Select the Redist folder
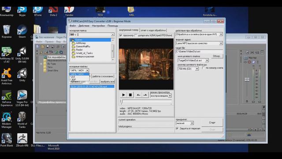Image resolution: width=282 pixels, height=159 pixels. (79, 50)
